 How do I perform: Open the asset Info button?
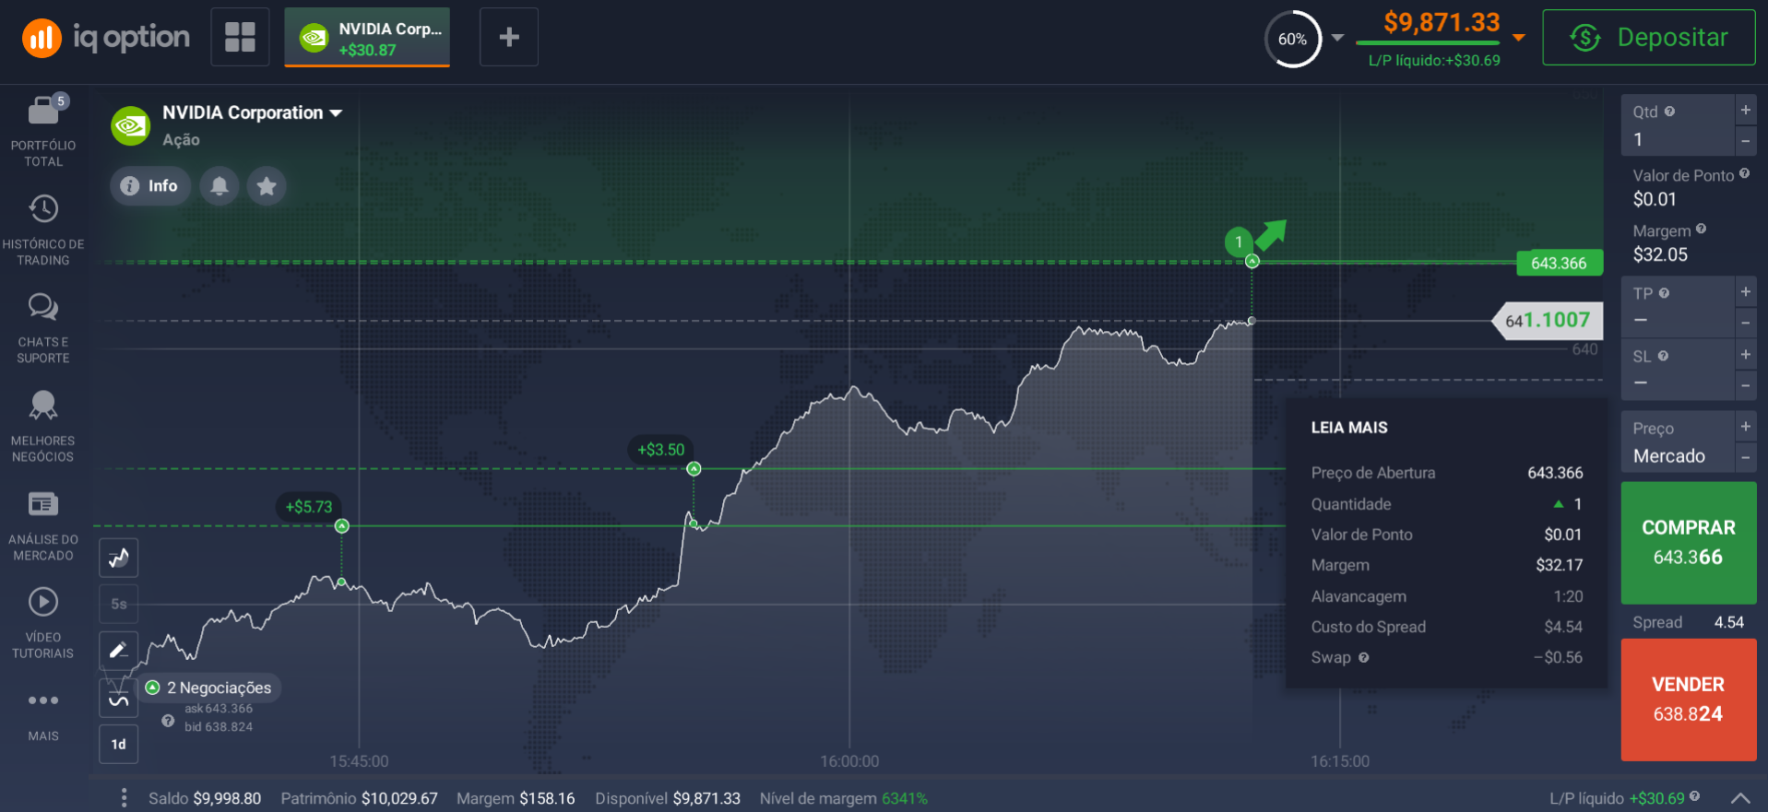tap(150, 186)
